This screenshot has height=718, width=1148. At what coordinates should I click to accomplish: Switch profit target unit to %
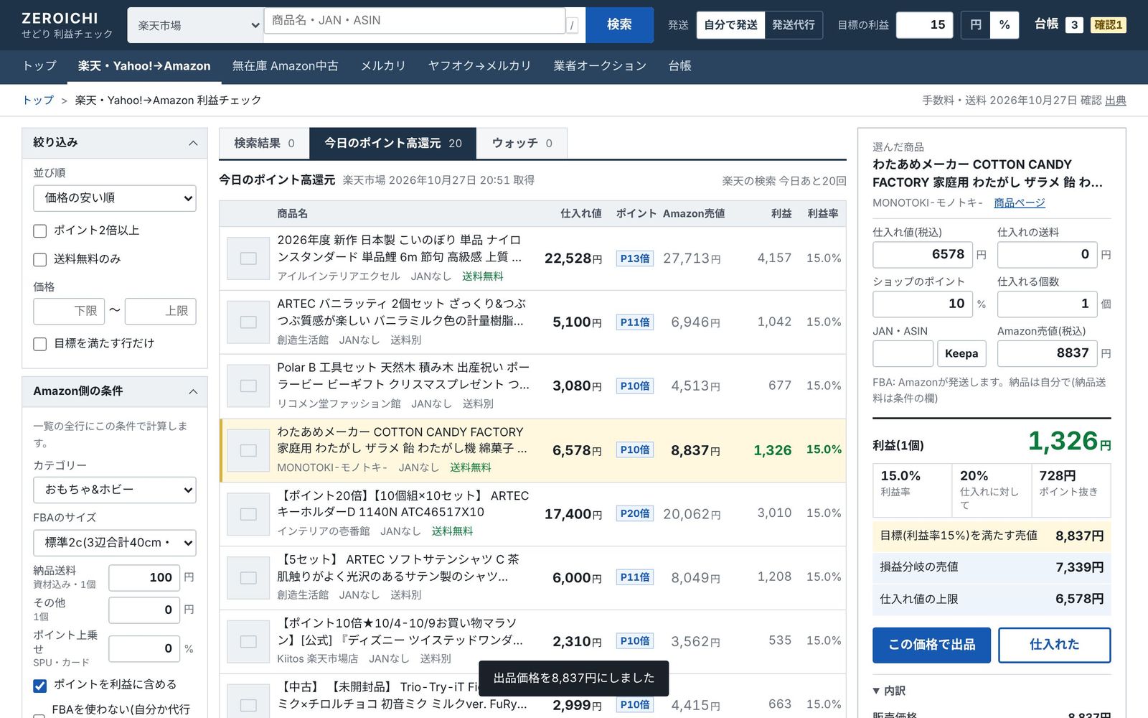[x=1004, y=25]
